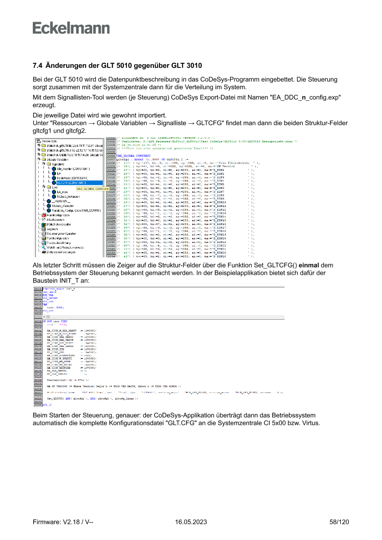Click the Watch- und Rezepturverwalter icon
Viewport: 382px width, 540px height.
[43, 248]
